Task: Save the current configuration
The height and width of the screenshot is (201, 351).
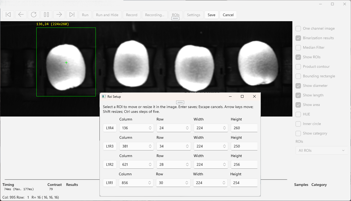Action: point(211,15)
